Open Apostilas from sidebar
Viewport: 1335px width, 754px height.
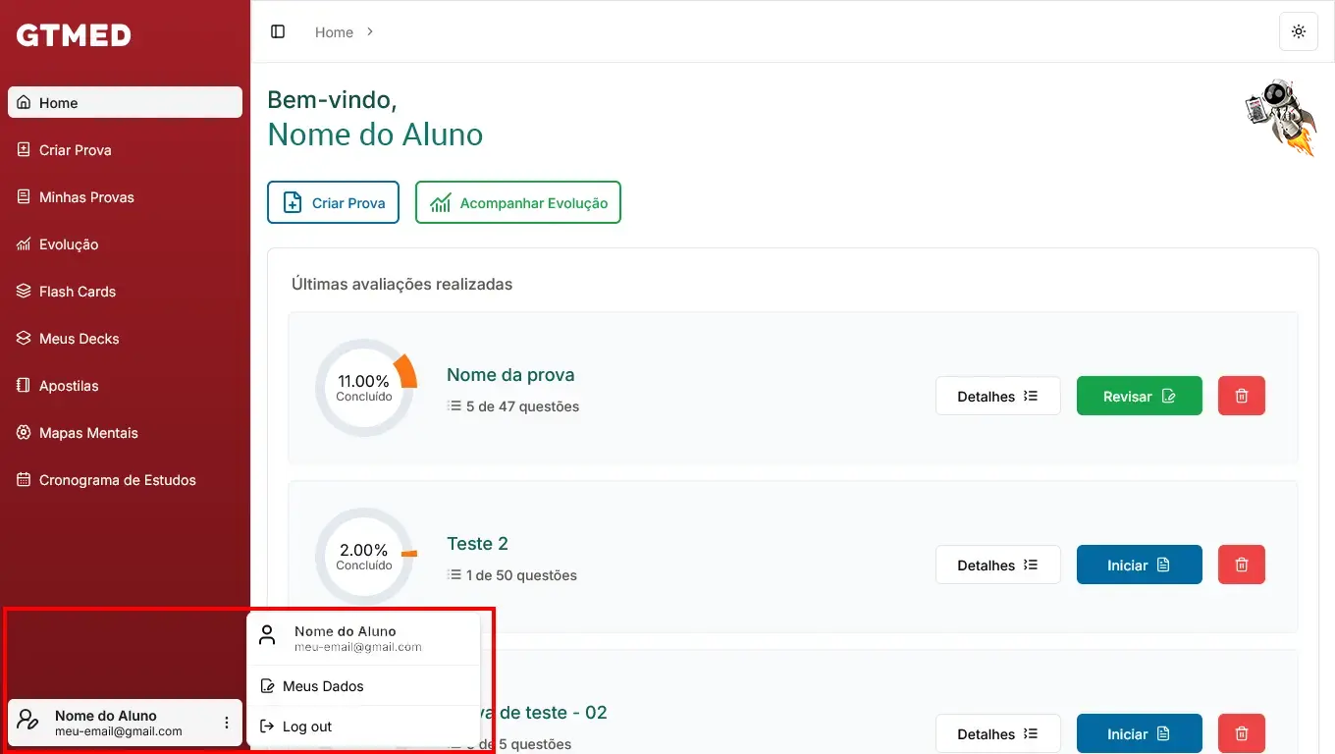(x=69, y=386)
